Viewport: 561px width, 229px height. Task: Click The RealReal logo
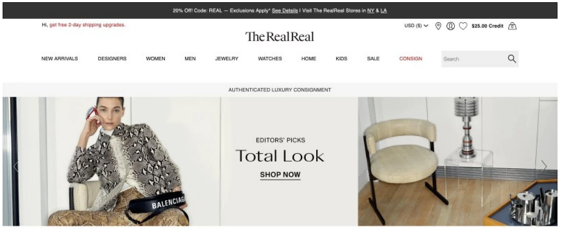[280, 37]
